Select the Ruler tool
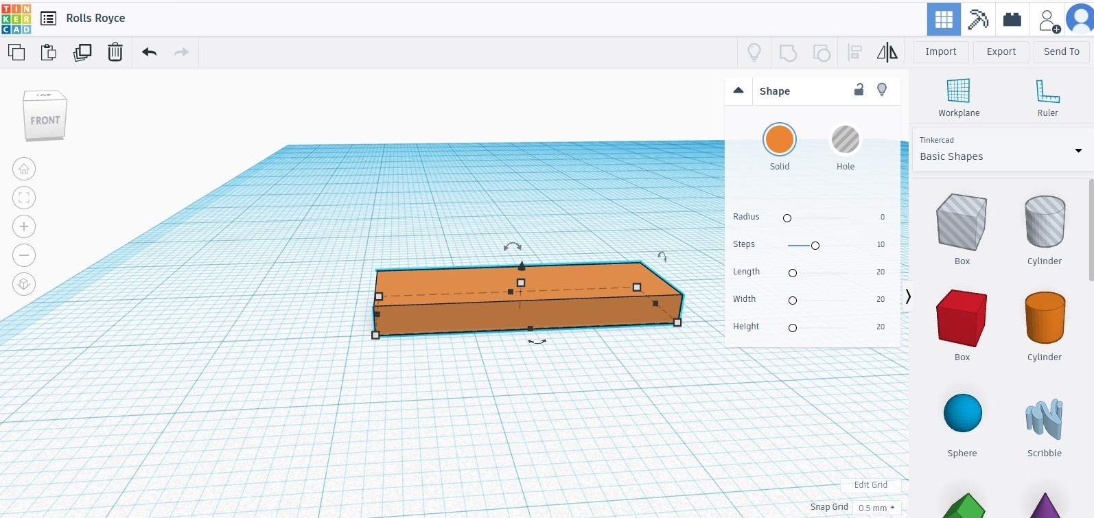The image size is (1094, 518). click(1047, 98)
